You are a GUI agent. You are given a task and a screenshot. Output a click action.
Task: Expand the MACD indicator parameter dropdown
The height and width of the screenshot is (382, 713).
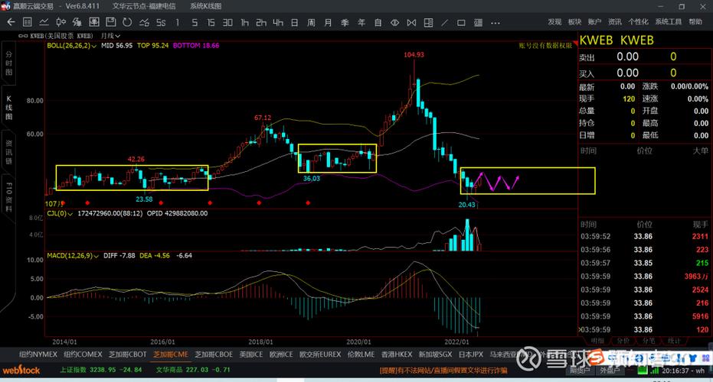click(96, 254)
